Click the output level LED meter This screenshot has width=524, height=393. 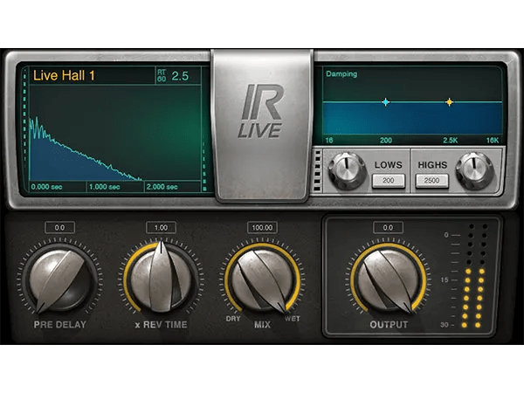point(475,276)
